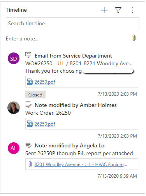
Task: Click the note icon beside Amber Holmes note
Action: [x=28, y=105]
